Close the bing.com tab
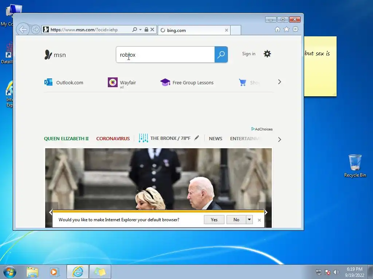 (227, 30)
